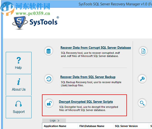Click the open padlock decrypter icon
This screenshot has height=129, width=152.
[x=49, y=103]
